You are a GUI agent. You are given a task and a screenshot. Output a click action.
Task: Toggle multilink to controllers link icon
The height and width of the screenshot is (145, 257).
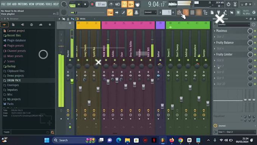pyautogui.click(x=130, y=12)
